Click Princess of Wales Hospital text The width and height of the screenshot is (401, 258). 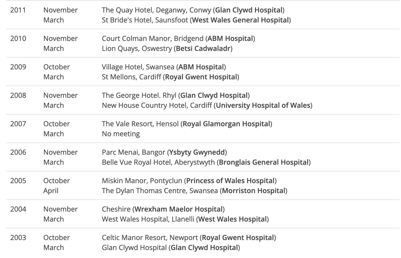pyautogui.click(x=230, y=181)
